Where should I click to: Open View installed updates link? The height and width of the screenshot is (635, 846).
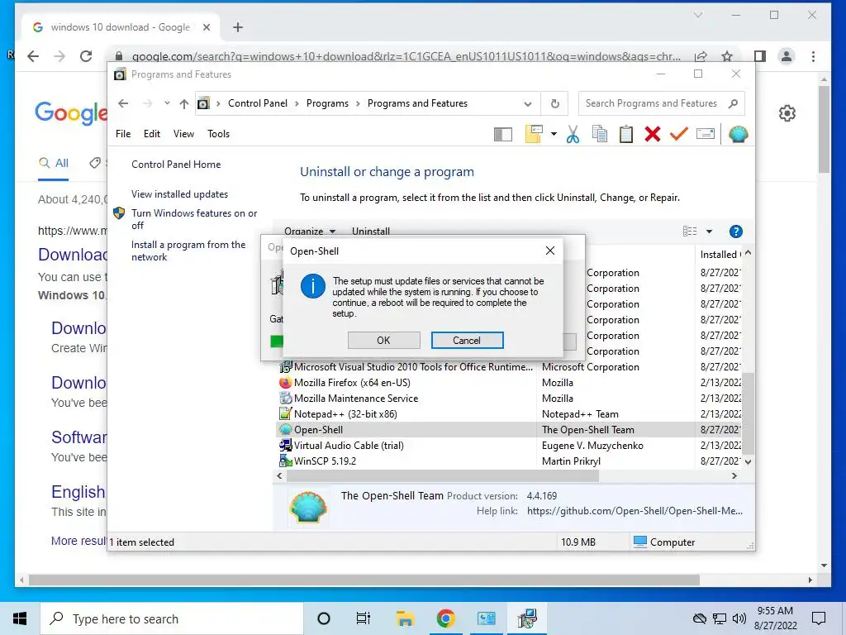[x=179, y=193]
